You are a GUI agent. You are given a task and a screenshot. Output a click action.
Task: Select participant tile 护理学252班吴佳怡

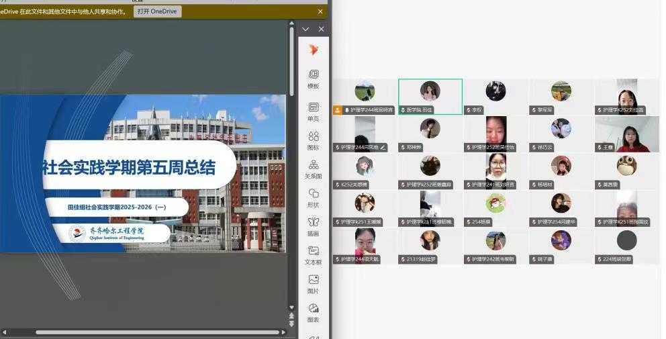tap(495, 134)
